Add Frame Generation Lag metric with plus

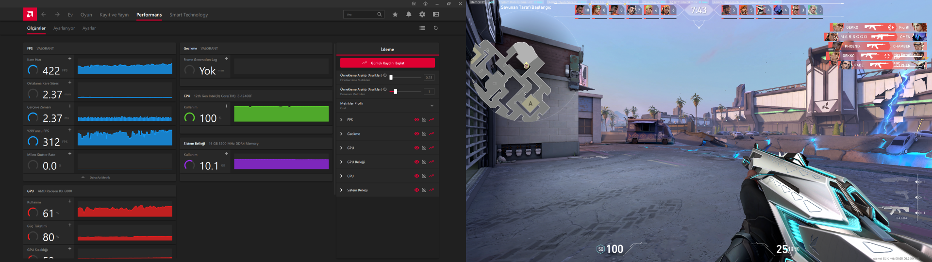[x=226, y=59]
